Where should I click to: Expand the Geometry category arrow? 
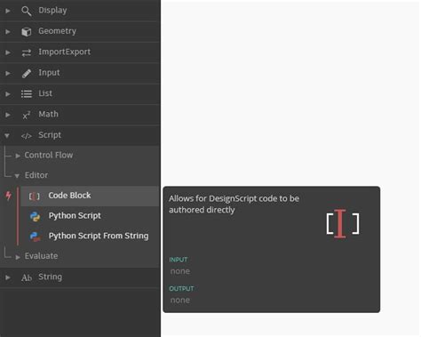click(8, 31)
